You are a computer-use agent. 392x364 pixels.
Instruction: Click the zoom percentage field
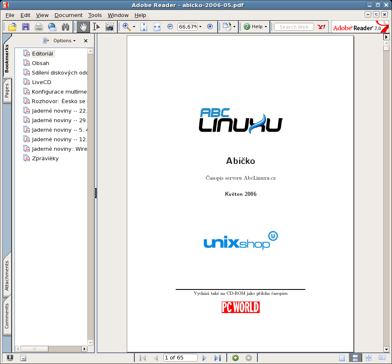pos(187,27)
